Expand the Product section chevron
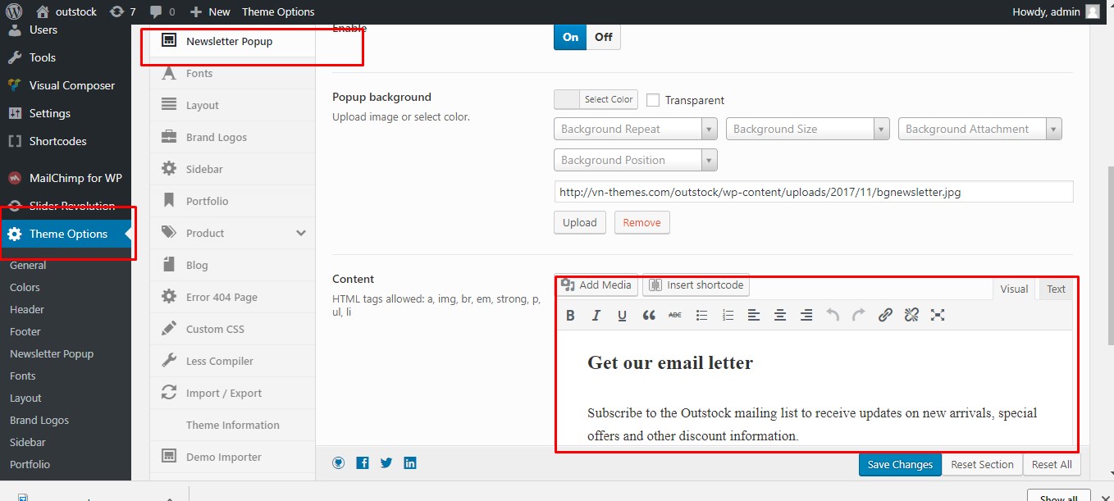Screen dimensions: 1114x501 [301, 233]
